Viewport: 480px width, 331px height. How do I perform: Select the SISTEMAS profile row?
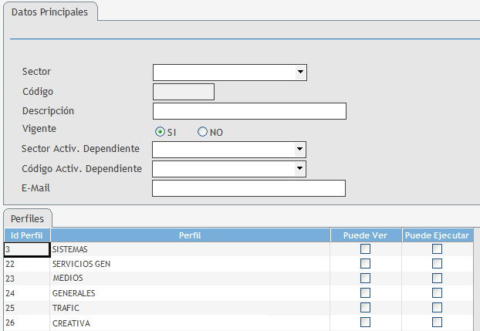point(190,249)
